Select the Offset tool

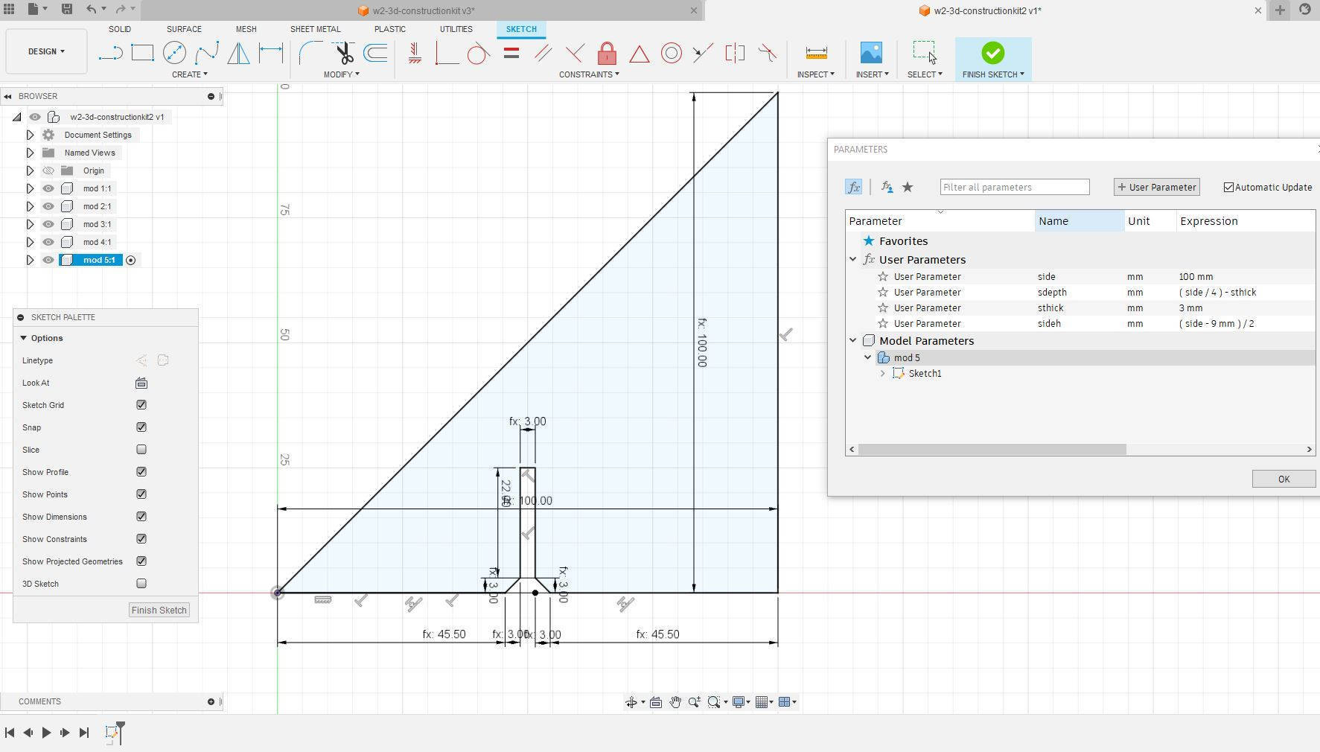coord(375,53)
